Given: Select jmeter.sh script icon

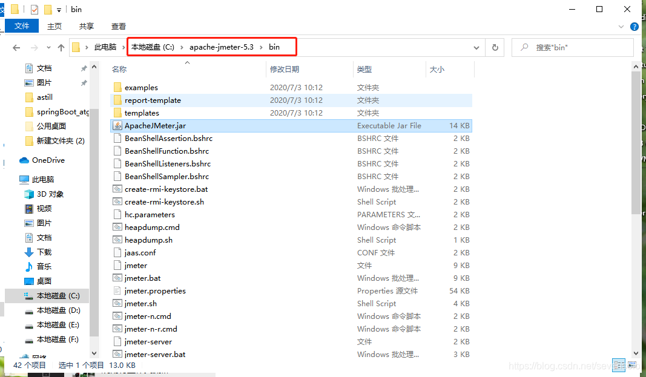Looking at the screenshot, I should click(117, 304).
